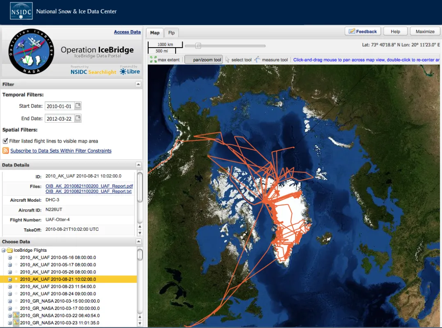Click the Operation IceBridge mission emblem
The width and height of the screenshot is (442, 328).
coord(31,49)
